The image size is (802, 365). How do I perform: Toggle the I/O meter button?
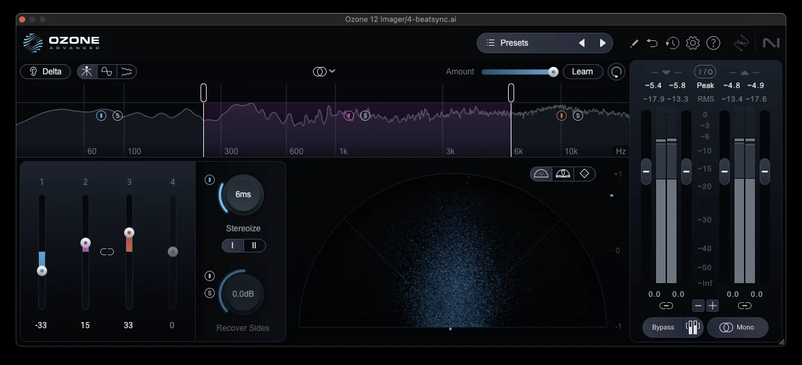click(x=705, y=72)
